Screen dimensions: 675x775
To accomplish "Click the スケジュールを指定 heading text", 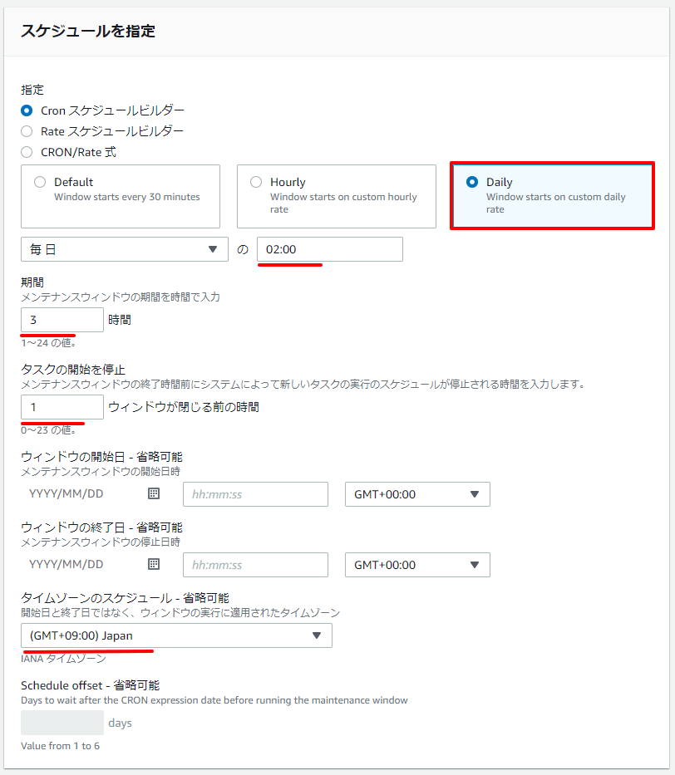I will coord(88,31).
